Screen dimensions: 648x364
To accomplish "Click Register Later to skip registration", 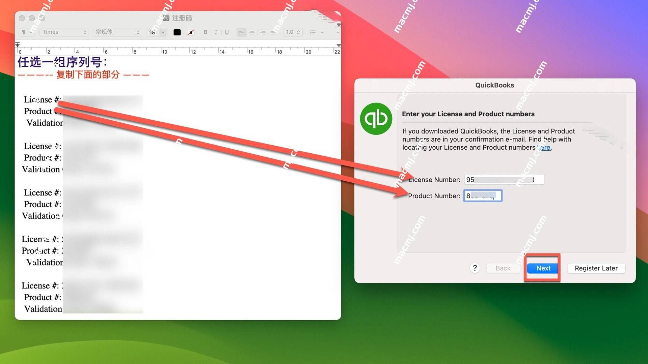I will 596,268.
